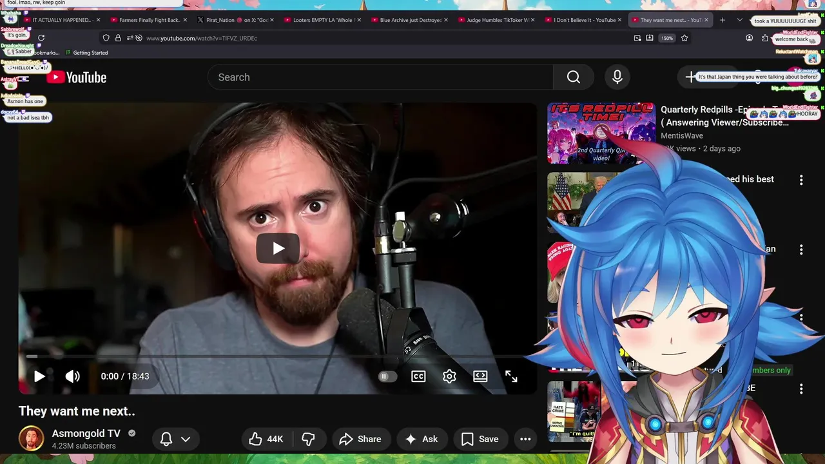Switch to 'Judge Humbles TikToker' tab

click(x=497, y=20)
